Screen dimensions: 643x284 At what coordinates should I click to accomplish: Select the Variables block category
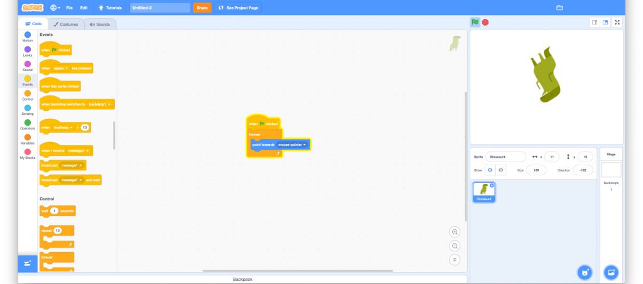28,139
